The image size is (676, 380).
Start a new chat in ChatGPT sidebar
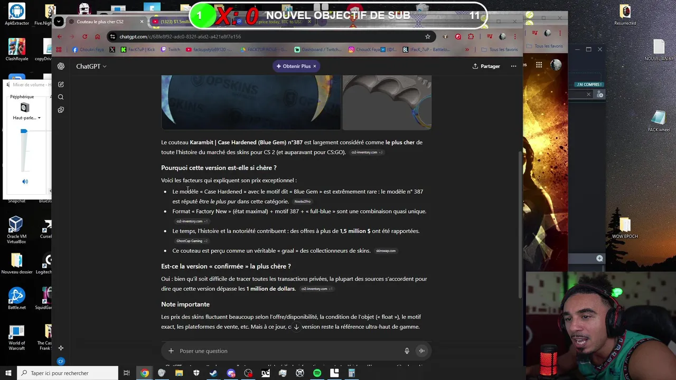[x=61, y=84]
